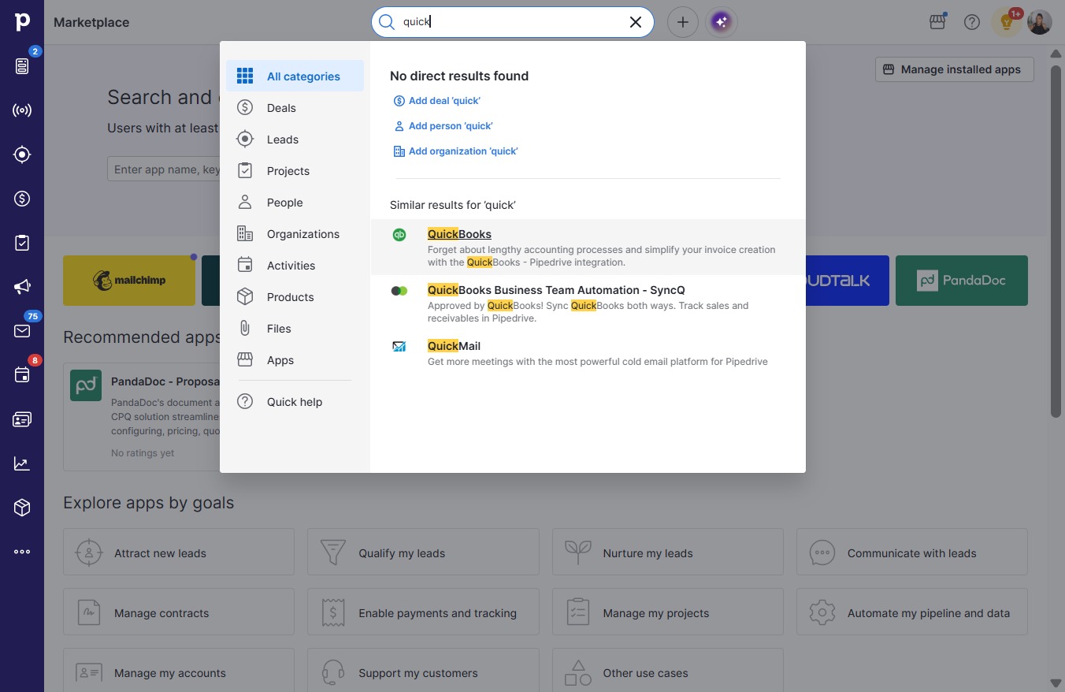Open the Campaigns megaphone sidebar icon
1065x692 pixels.
(x=22, y=287)
